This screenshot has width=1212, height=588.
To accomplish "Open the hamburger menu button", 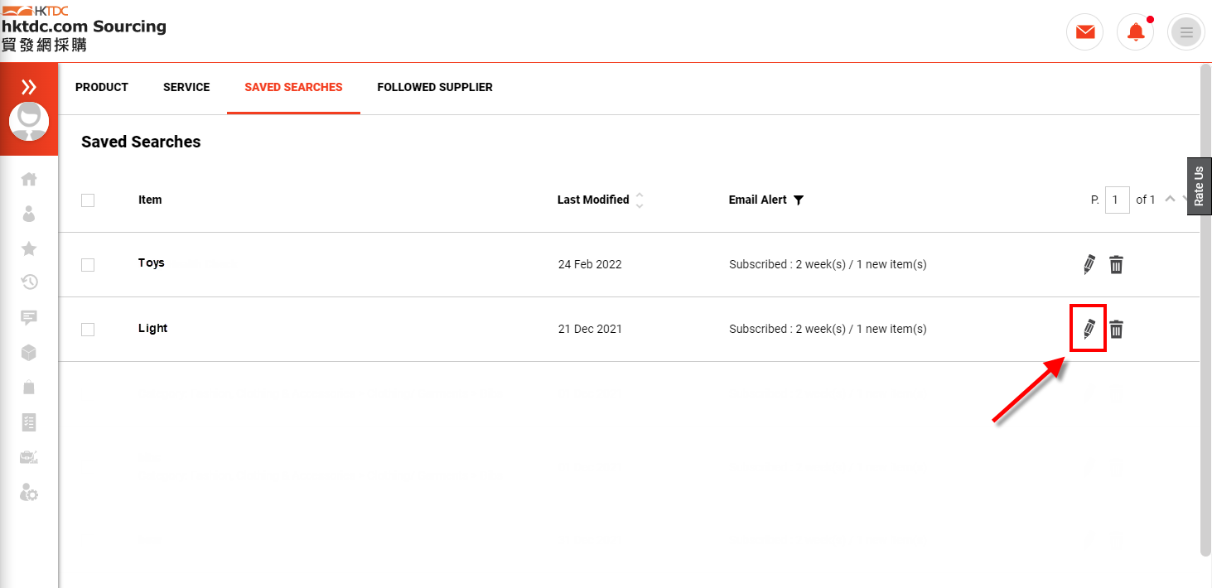I will [x=1186, y=32].
